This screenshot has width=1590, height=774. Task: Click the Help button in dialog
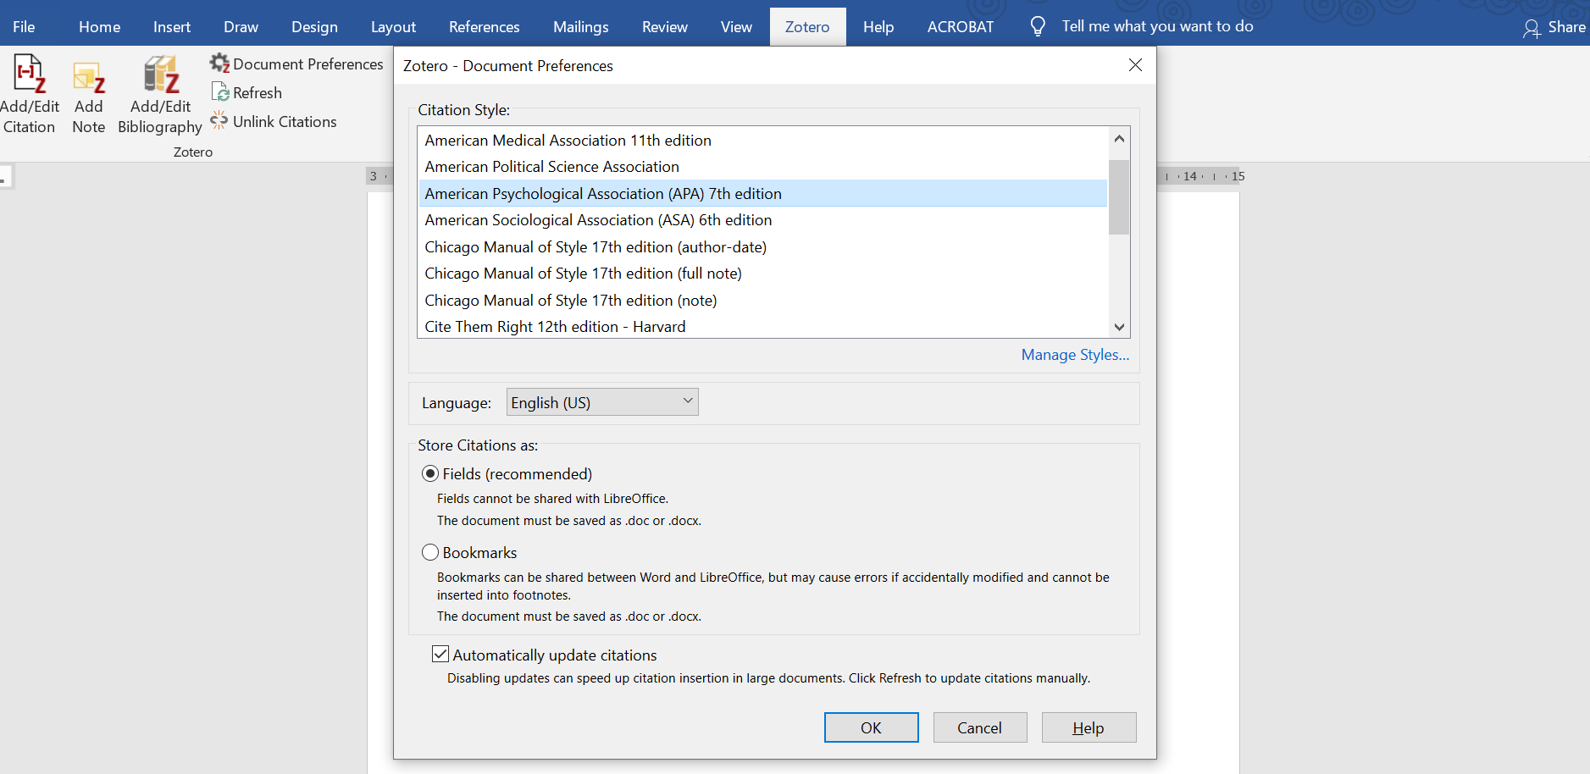pos(1089,727)
